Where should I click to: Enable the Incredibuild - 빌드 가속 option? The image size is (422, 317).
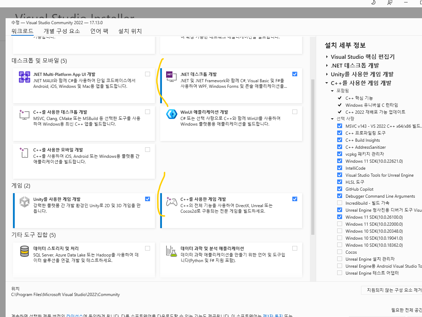coord(339,203)
